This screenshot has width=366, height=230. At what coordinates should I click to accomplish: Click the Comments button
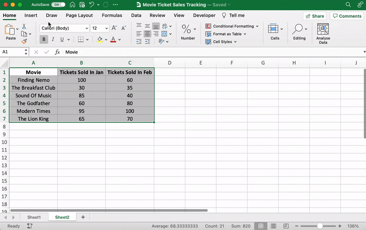click(x=347, y=16)
